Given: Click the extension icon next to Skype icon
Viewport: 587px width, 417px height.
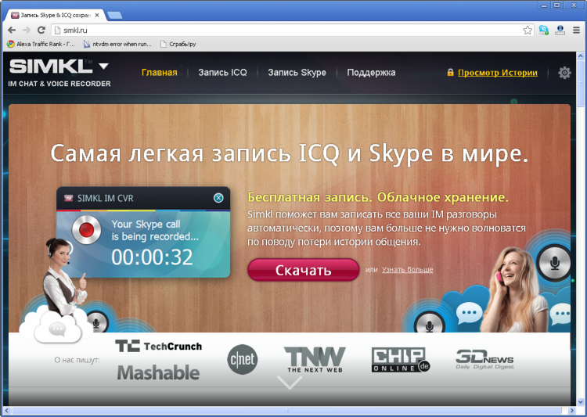Looking at the screenshot, I should coord(560,30).
